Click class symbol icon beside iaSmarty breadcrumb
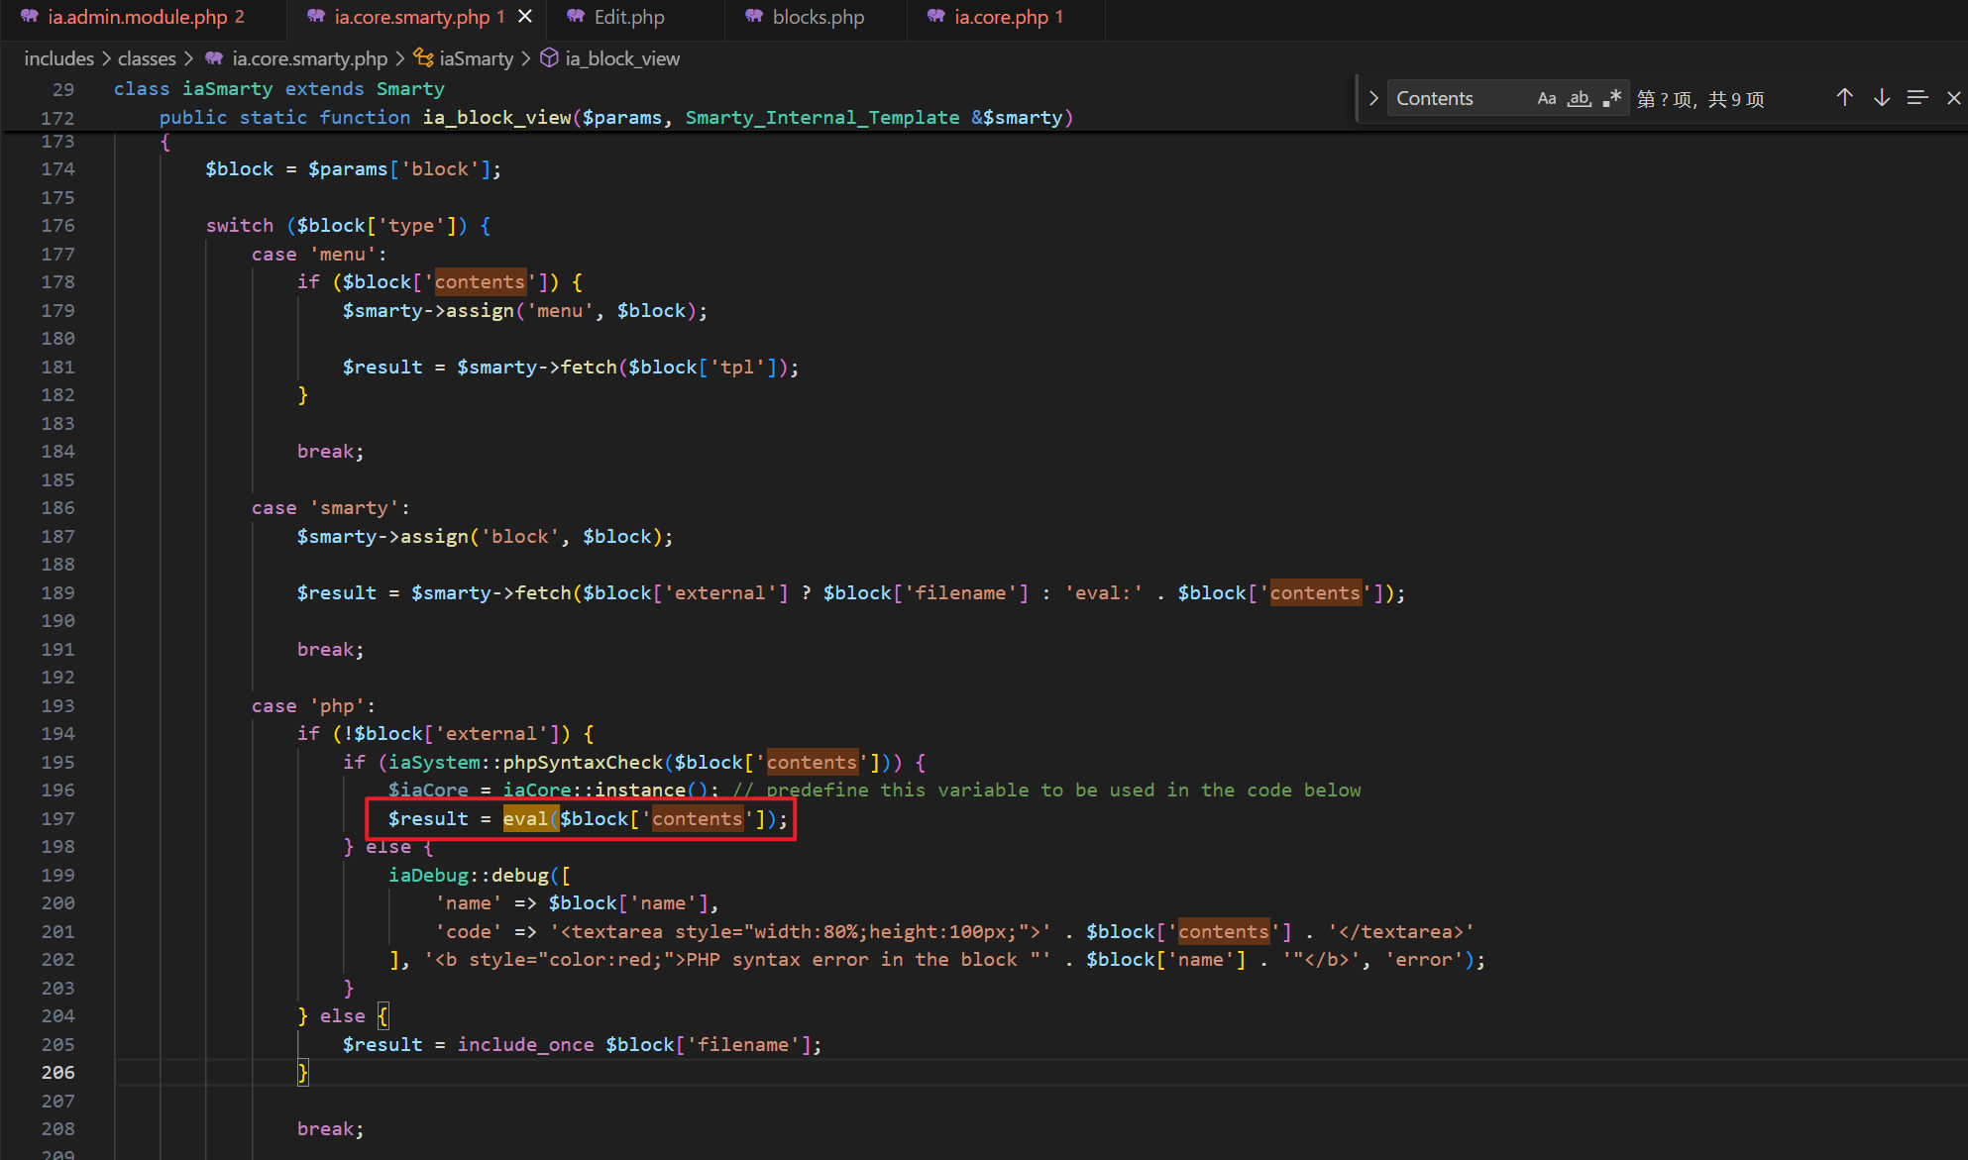1968x1160 pixels. 424,58
